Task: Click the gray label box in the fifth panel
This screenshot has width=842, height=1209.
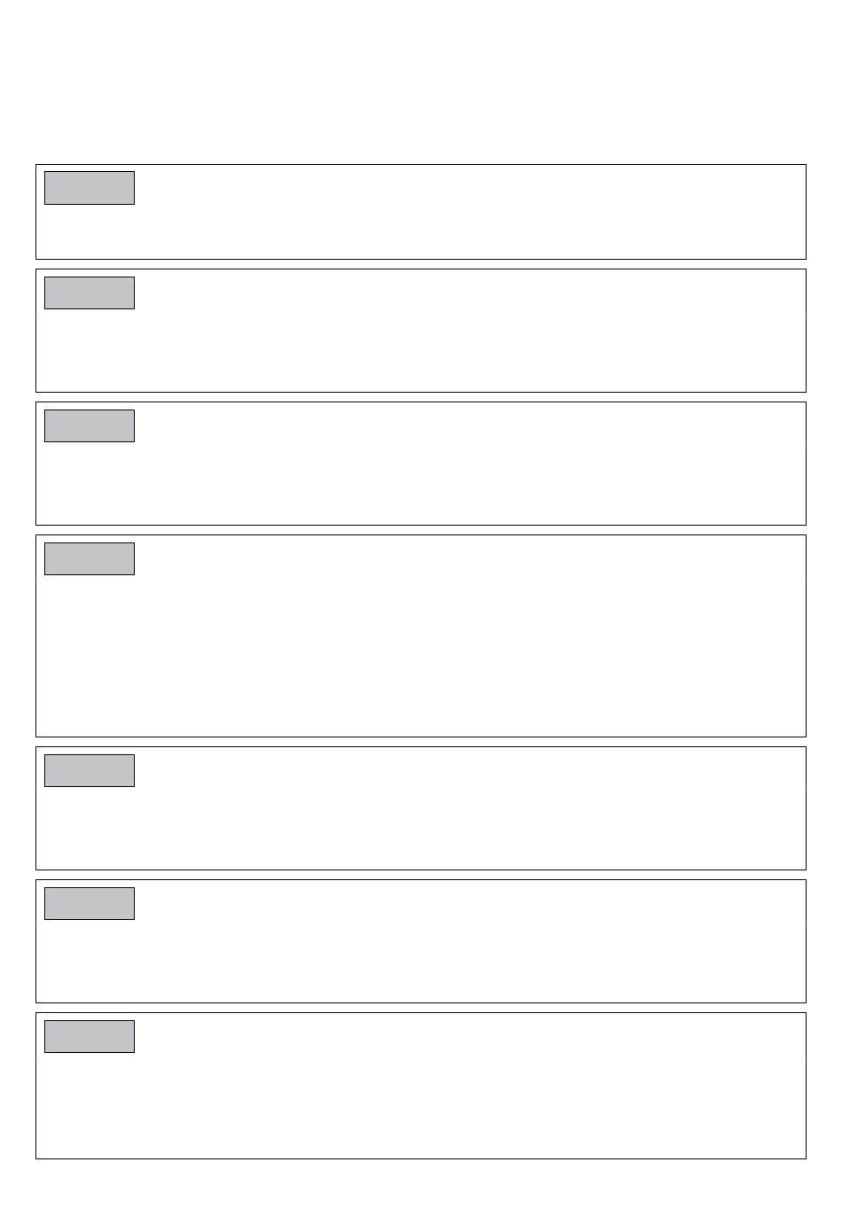Action: [x=90, y=770]
